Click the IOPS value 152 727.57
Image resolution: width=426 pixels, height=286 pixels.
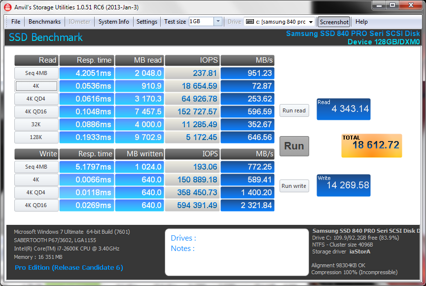point(192,111)
